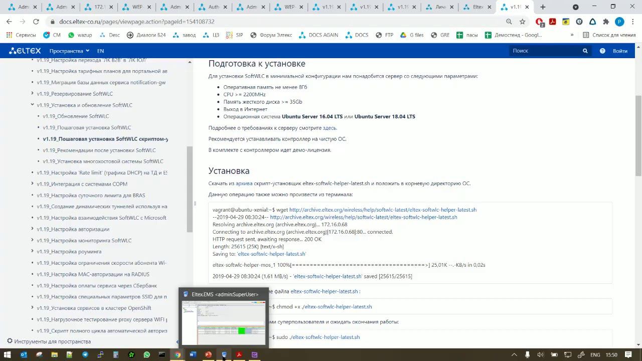Viewport: 642px width, 361px height.
Task: Open WhatsApp from the taskbar
Action: 146,355
